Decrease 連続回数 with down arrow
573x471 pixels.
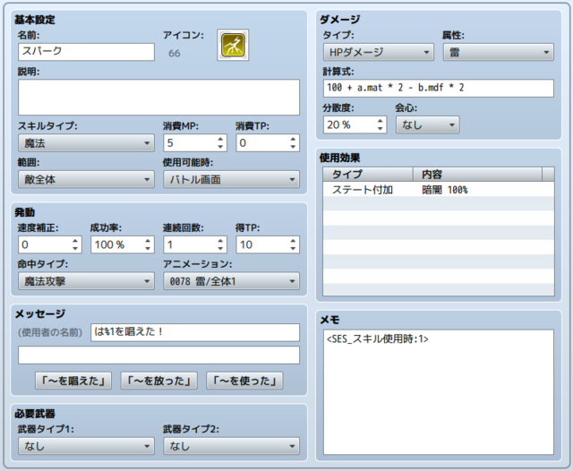tap(220, 248)
